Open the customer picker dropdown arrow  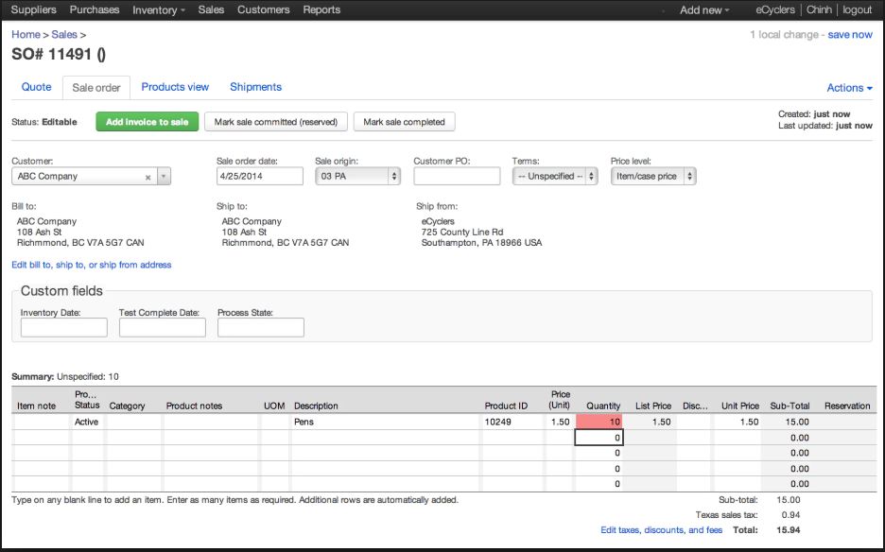point(163,176)
